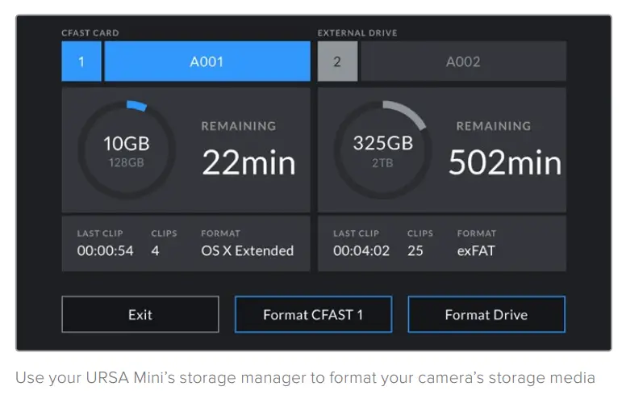Click the 2TB capacity text
The image size is (622, 395).
382,162
